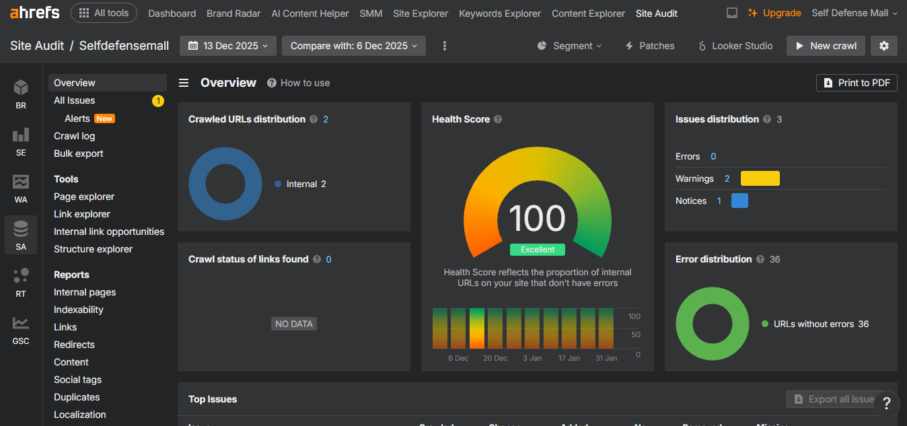907x426 pixels.
Task: Open the How to use link
Action: (298, 83)
